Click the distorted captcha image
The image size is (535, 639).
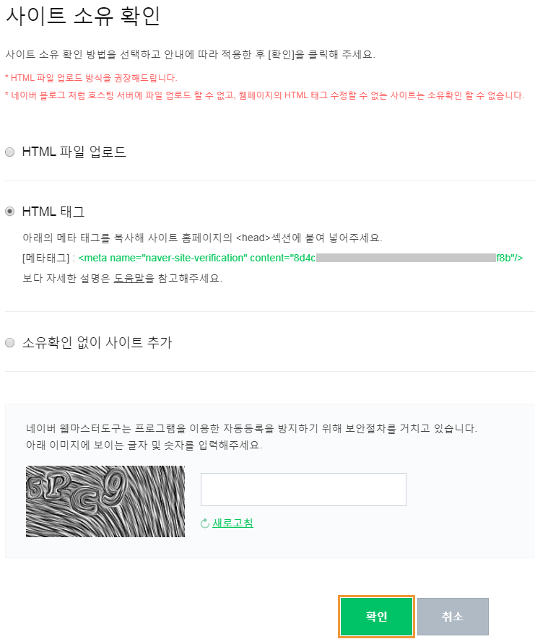click(105, 501)
